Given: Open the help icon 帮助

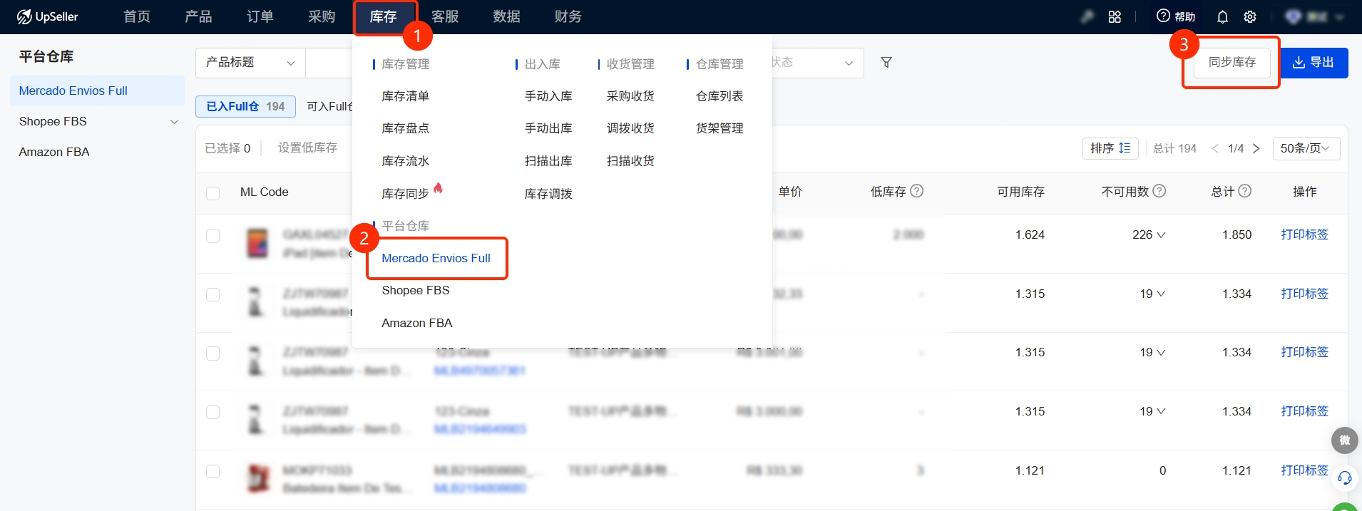Looking at the screenshot, I should [x=1175, y=16].
